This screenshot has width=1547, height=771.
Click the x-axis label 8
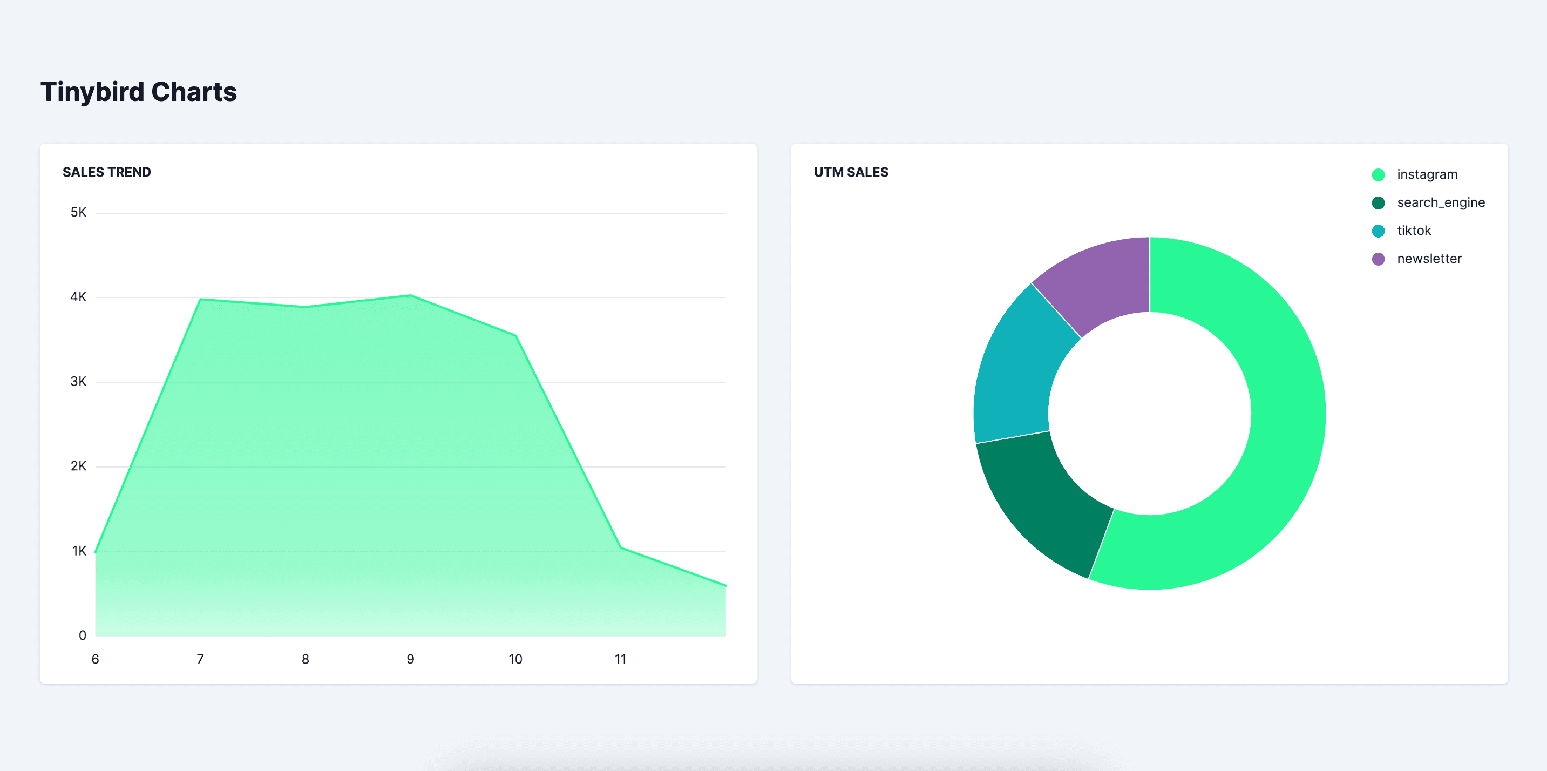point(306,659)
